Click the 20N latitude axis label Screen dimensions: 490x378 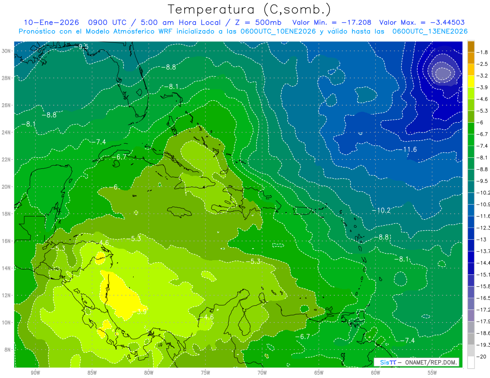pyautogui.click(x=7, y=186)
